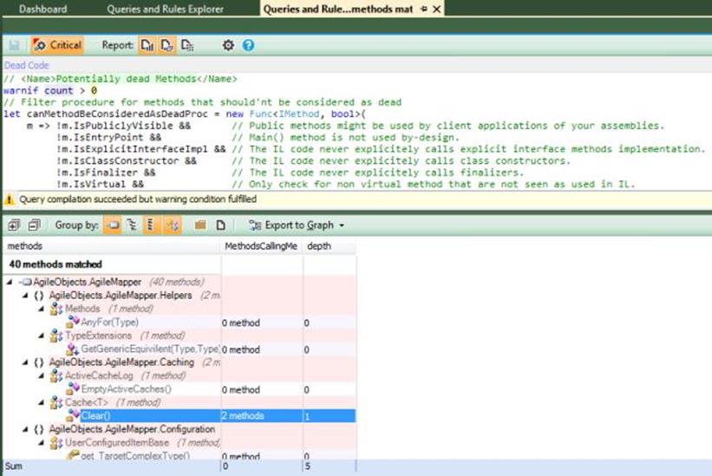Screen dimensions: 712x476
Task: Click the warning icon in the compilation status bar
Action: (x=9, y=199)
